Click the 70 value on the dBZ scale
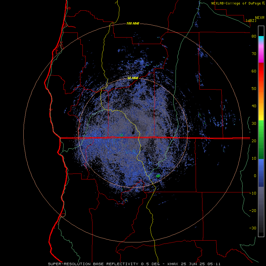Viewport: 266px width, 266px height. (x=254, y=54)
